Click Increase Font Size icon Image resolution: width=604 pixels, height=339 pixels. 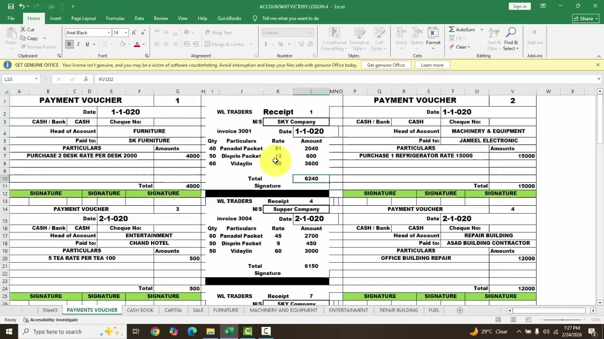(x=134, y=32)
